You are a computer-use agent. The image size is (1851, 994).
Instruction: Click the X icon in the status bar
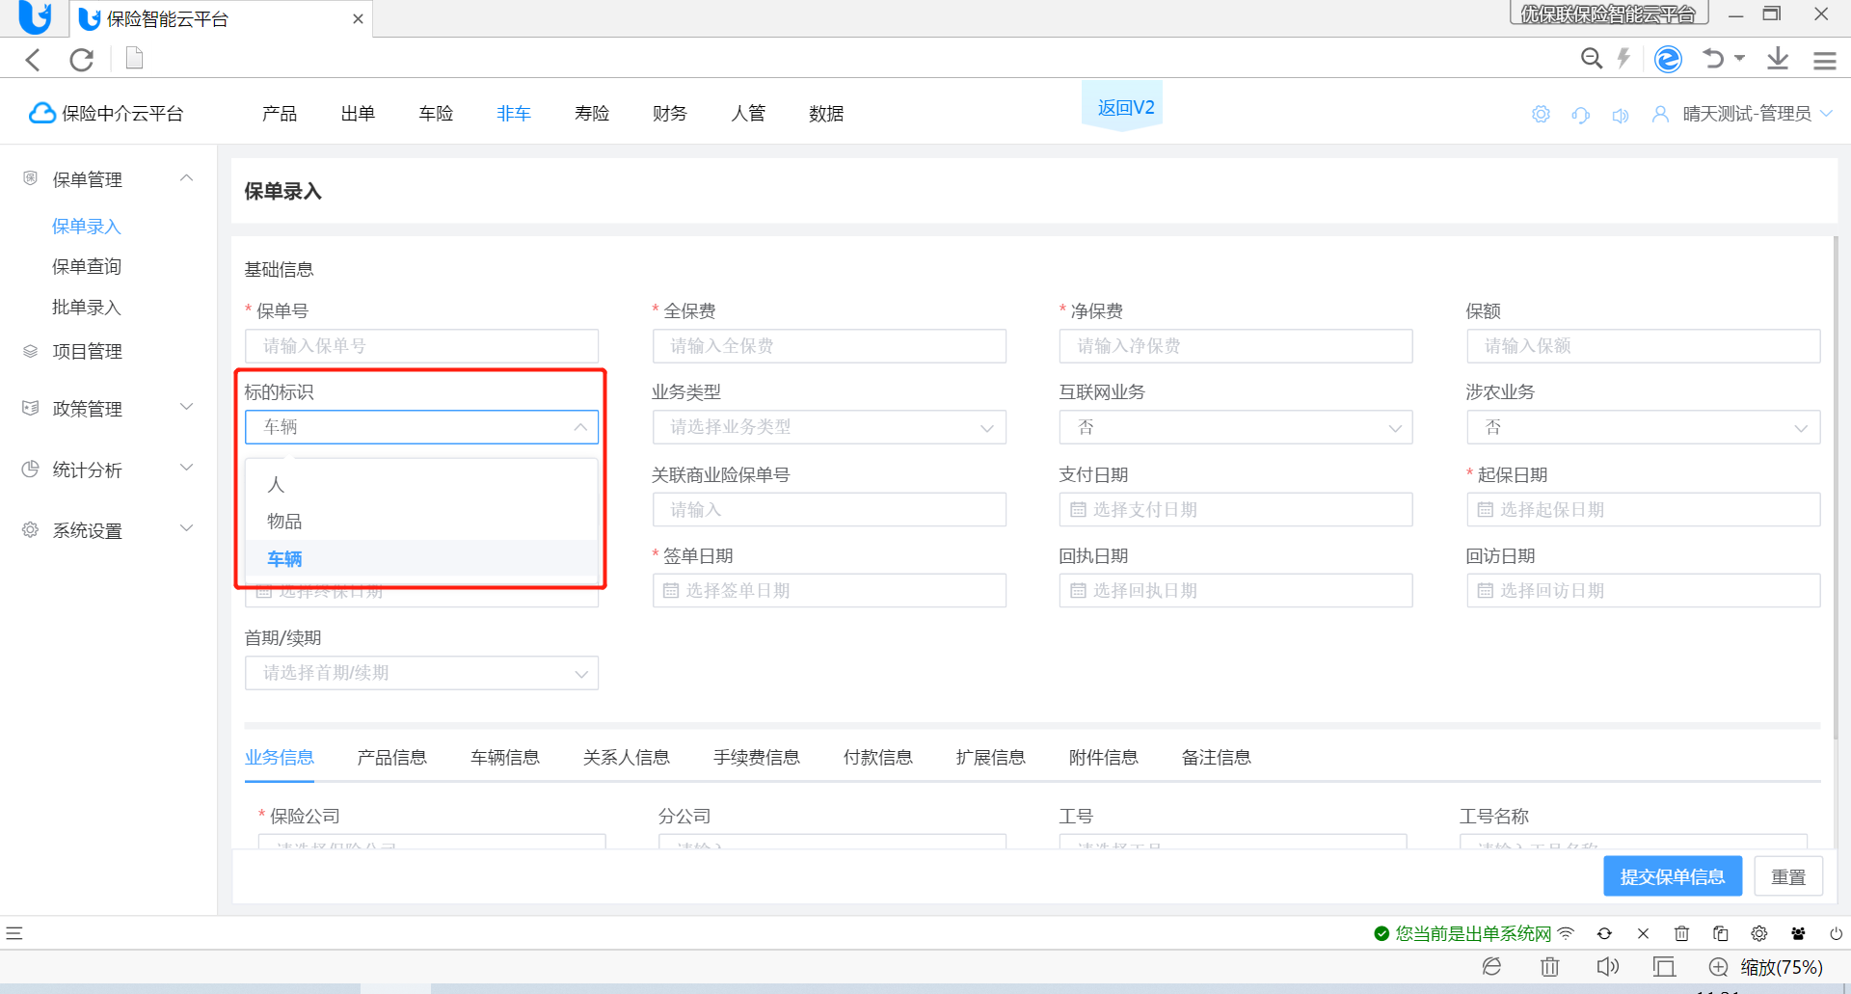pyautogui.click(x=1643, y=933)
